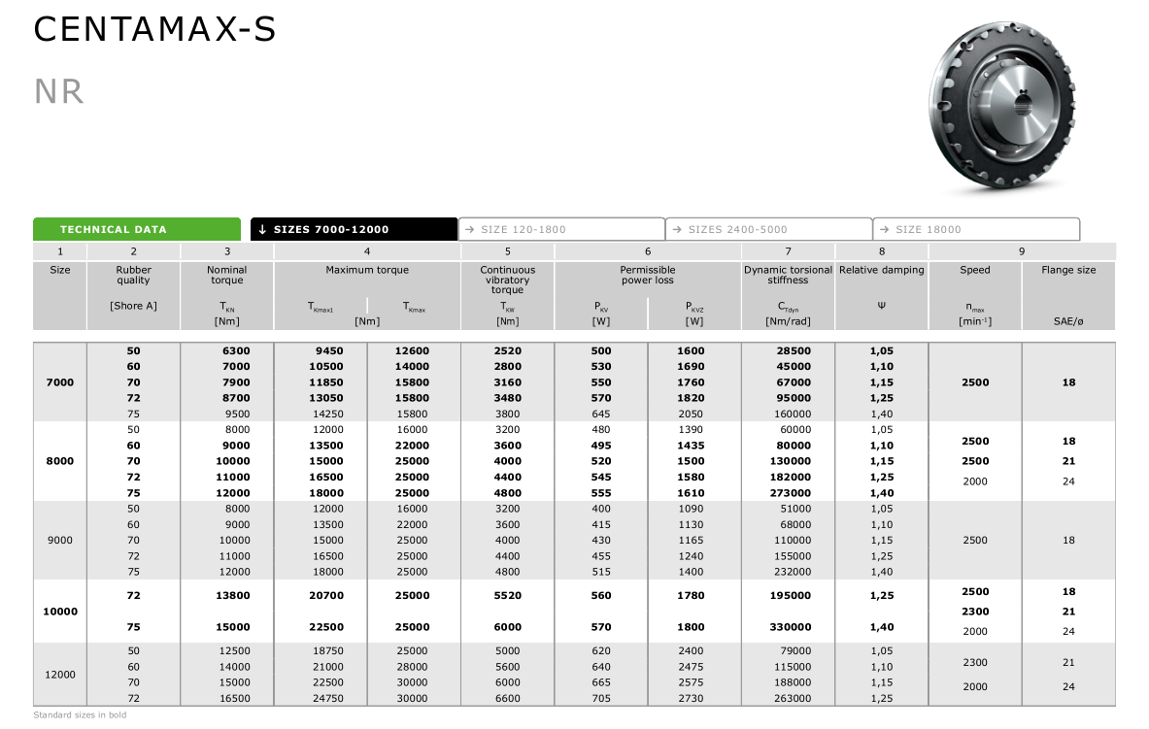
Task: Click the CENTAMAX-S page title
Action: coord(155,29)
